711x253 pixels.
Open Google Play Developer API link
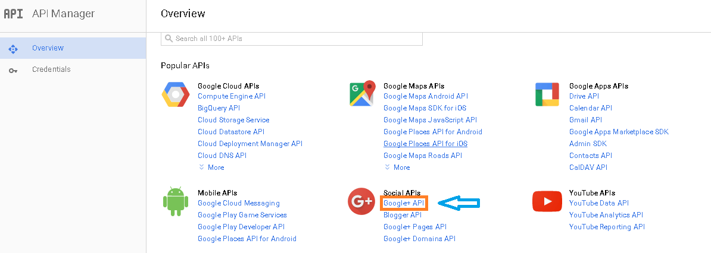click(x=241, y=227)
